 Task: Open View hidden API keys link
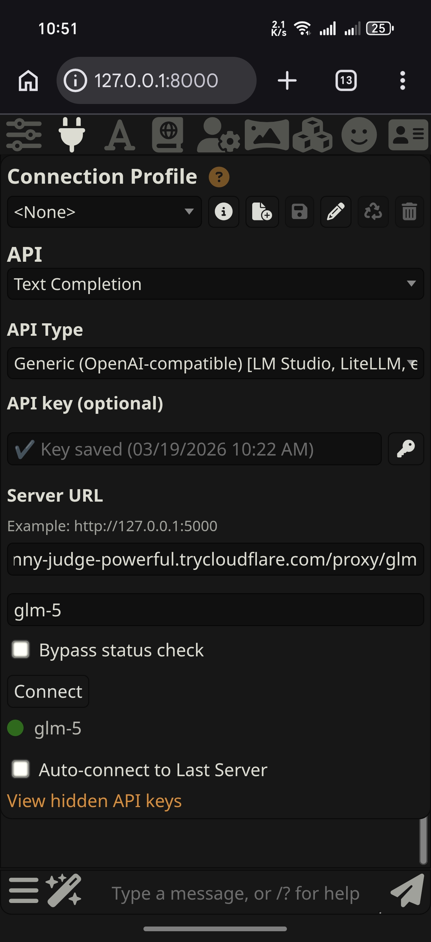point(94,800)
